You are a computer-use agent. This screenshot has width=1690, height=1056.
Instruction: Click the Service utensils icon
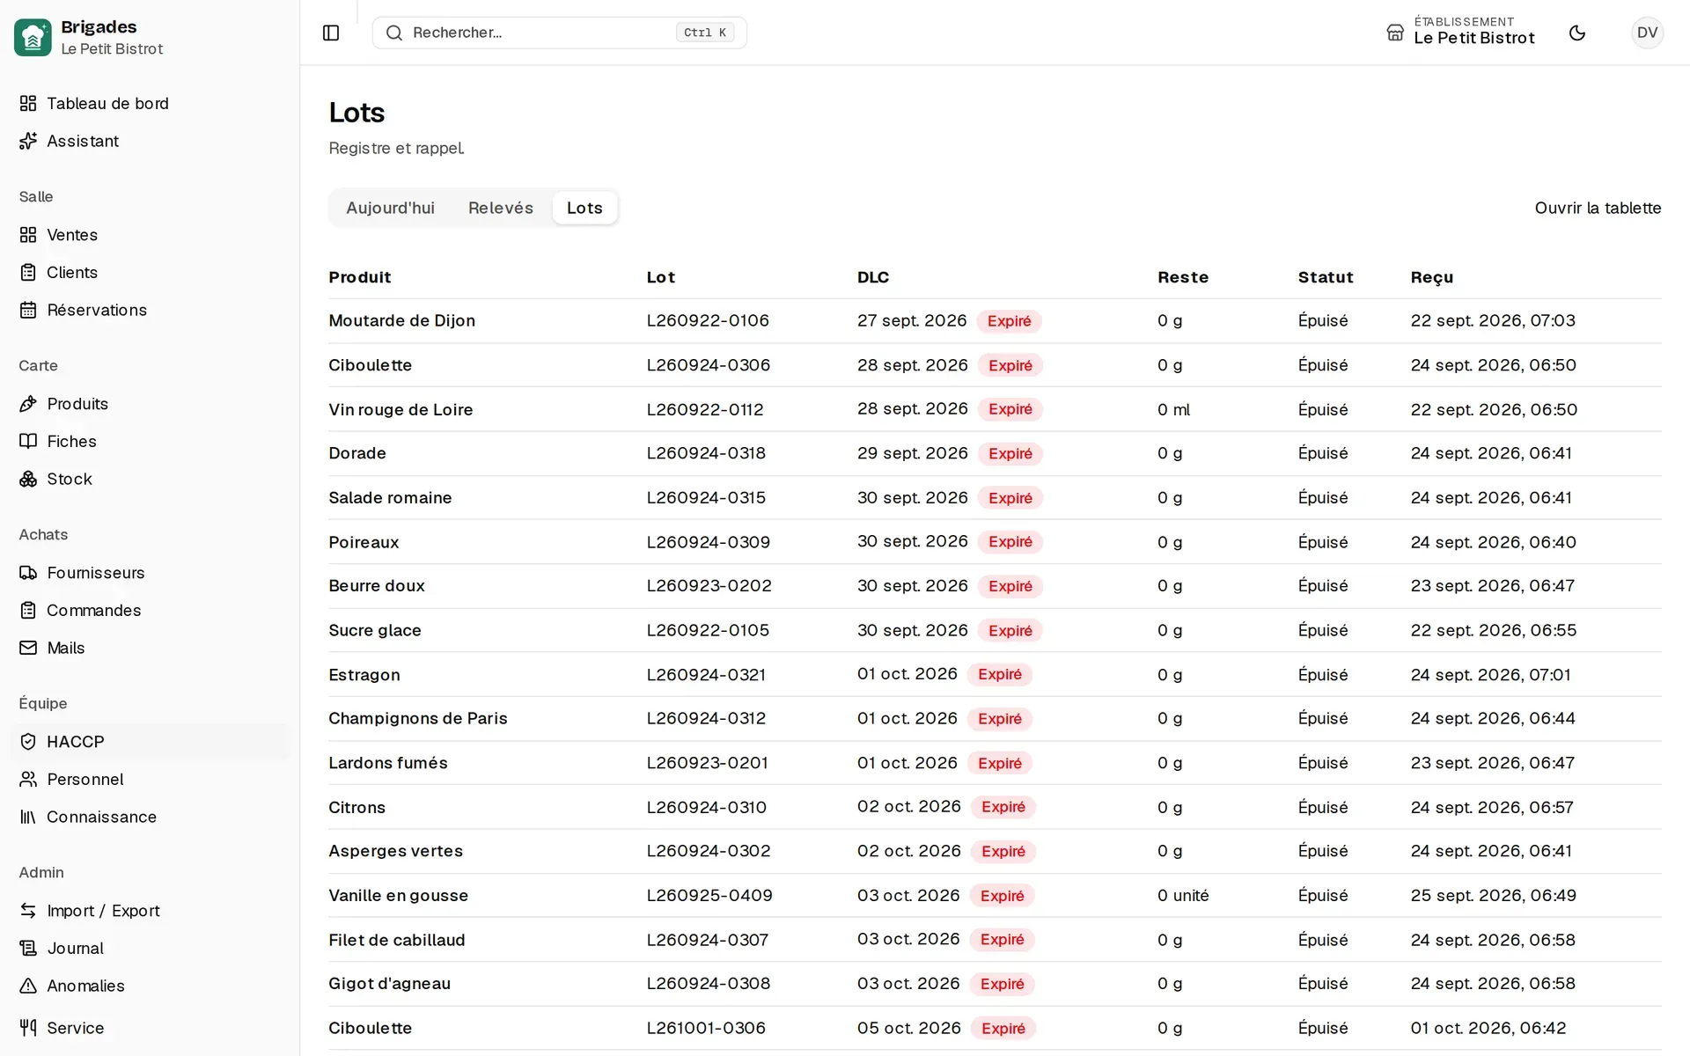coord(28,1028)
